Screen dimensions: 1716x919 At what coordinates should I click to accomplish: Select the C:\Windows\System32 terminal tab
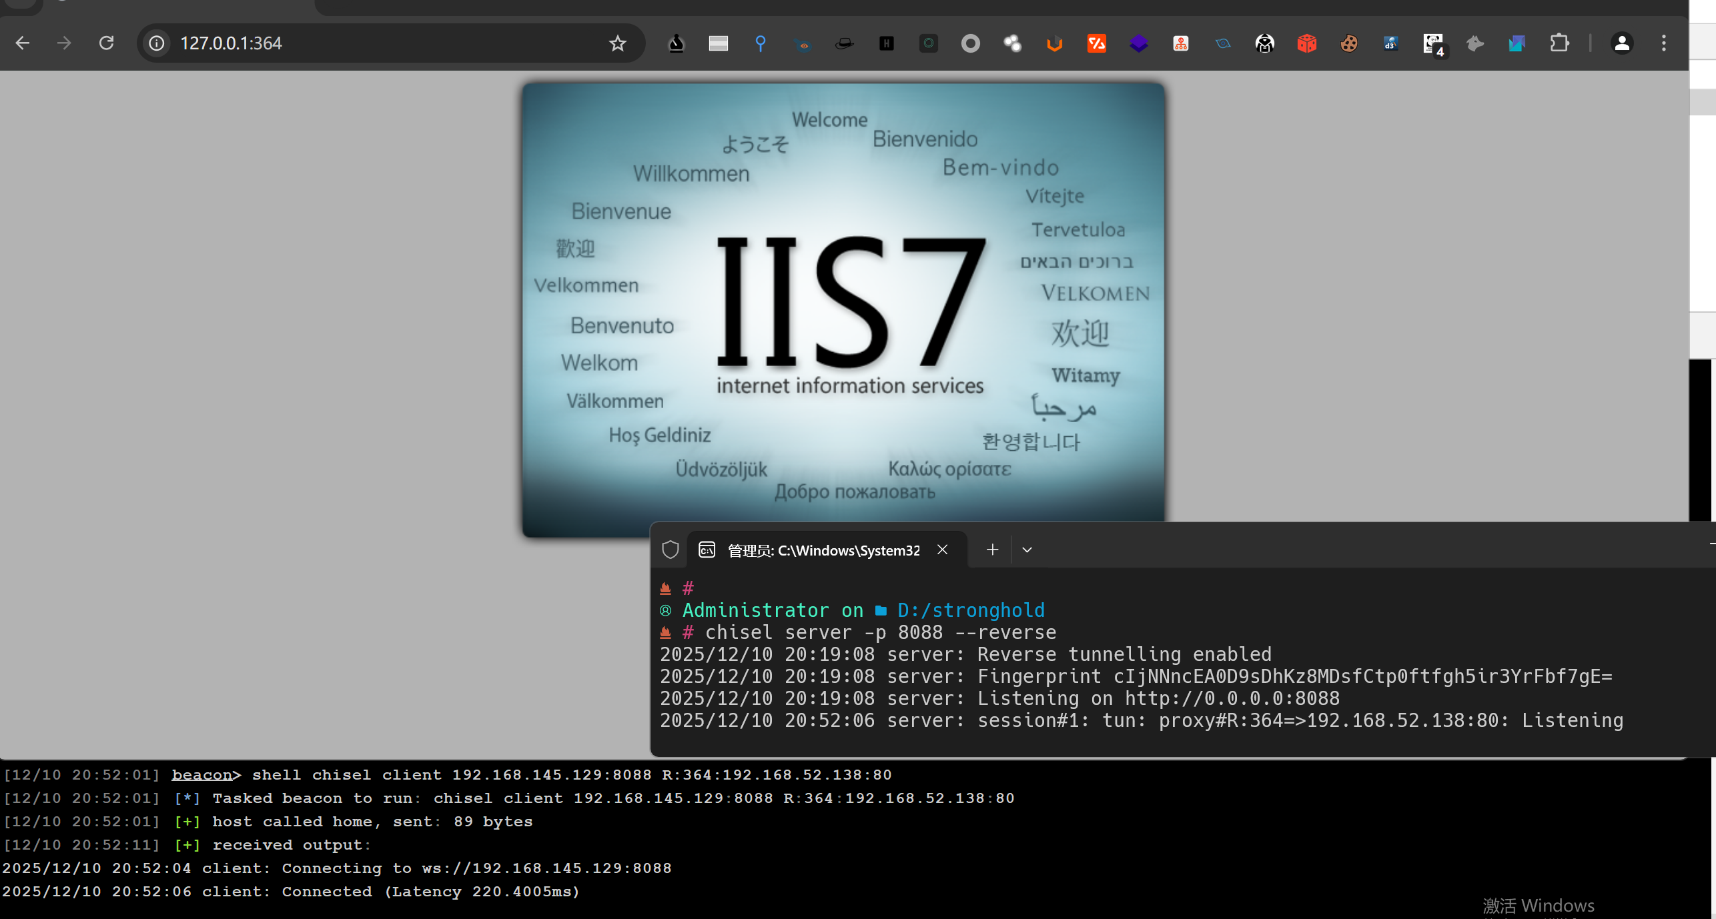823,550
